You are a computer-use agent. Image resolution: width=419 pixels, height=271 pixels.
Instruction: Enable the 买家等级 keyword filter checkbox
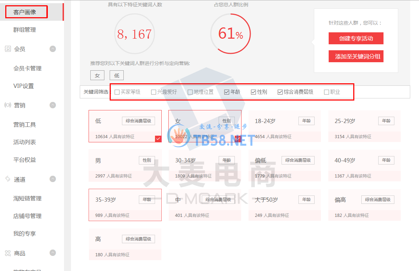pyautogui.click(x=117, y=92)
